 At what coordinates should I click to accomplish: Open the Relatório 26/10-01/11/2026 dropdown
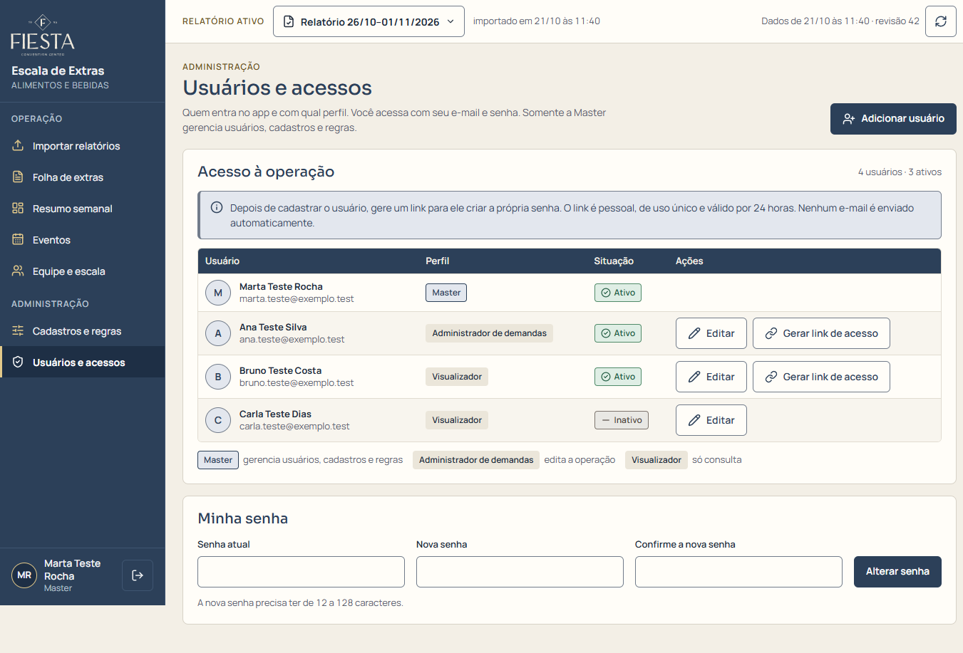369,21
